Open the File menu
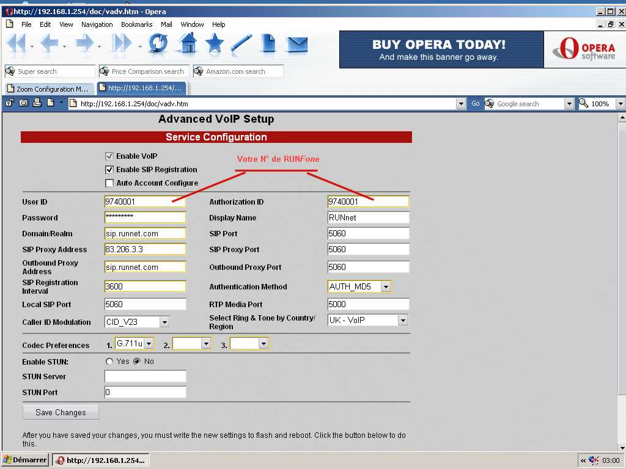This screenshot has width=626, height=469. coord(26,24)
